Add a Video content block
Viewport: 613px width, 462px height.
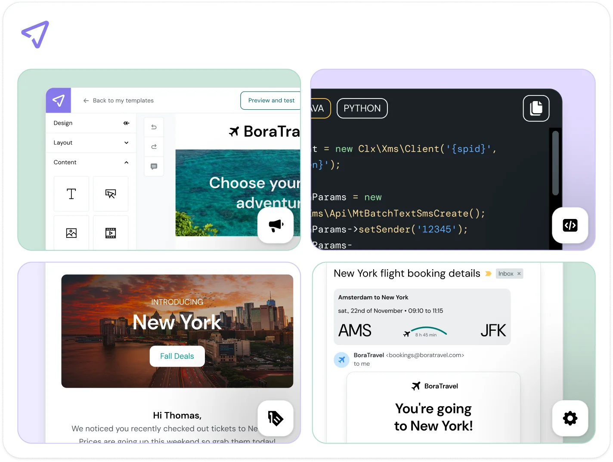point(111,232)
